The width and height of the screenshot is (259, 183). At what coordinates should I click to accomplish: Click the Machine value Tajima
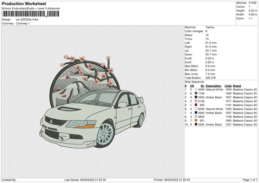[210, 27]
